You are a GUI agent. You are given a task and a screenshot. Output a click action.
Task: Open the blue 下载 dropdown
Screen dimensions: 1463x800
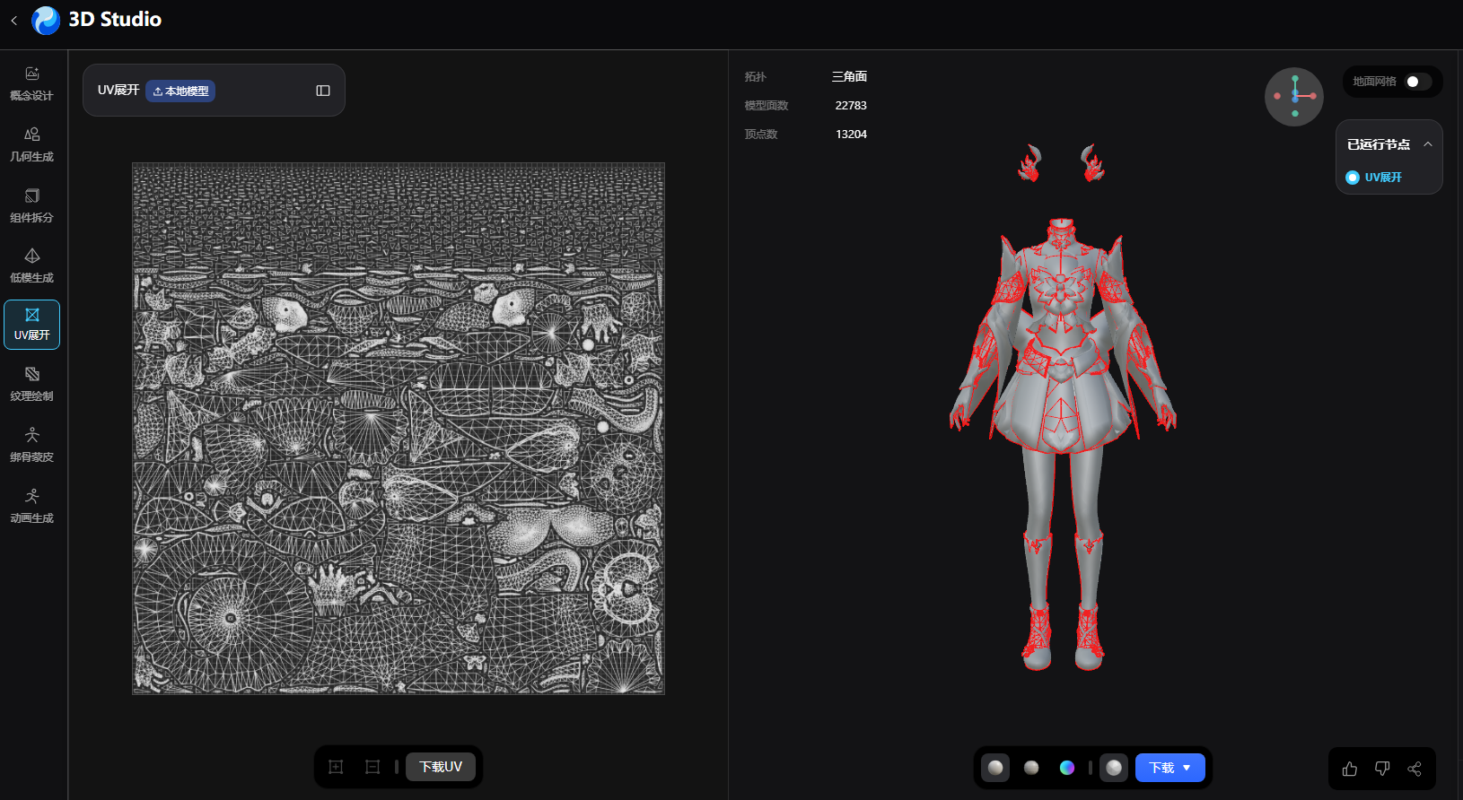1170,768
